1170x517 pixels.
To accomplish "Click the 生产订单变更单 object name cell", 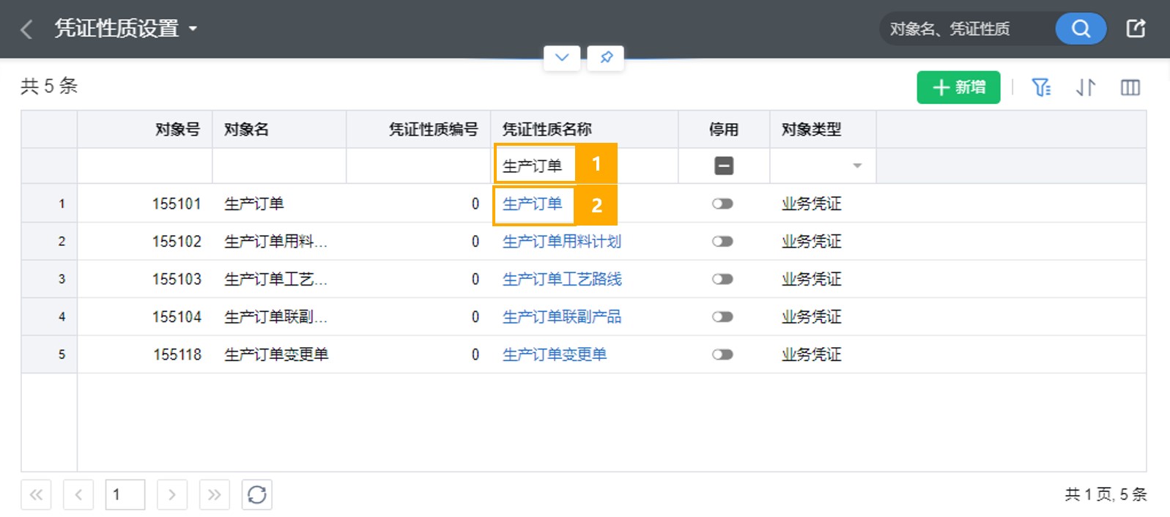I will pos(279,354).
